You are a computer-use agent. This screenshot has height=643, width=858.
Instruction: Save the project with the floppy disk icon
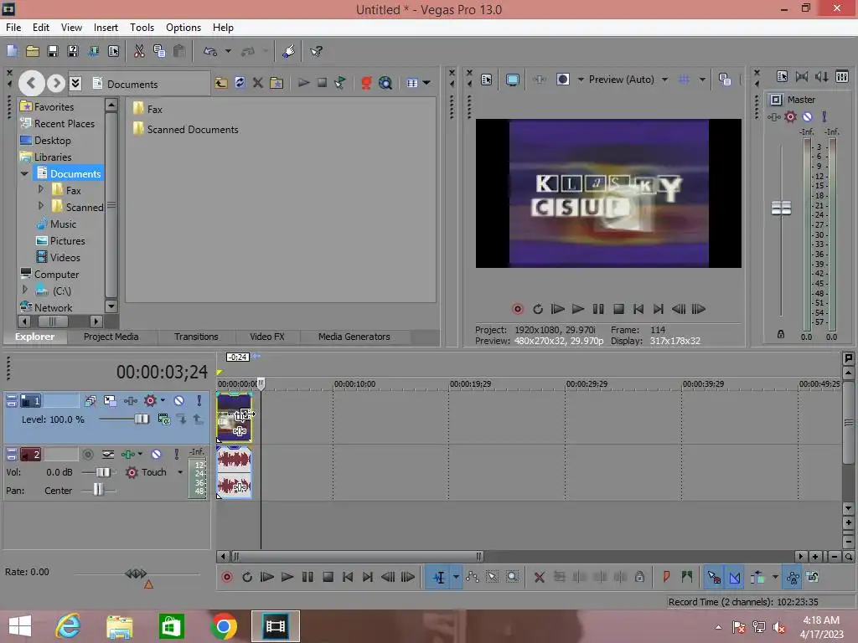(53, 51)
